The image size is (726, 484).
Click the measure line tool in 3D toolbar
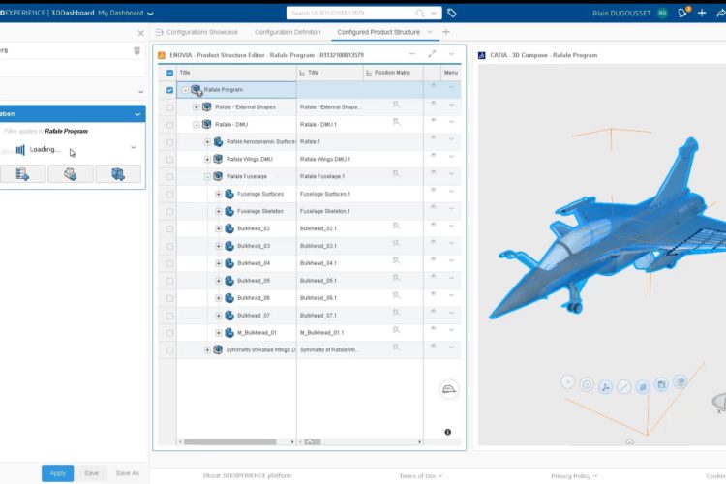(x=624, y=386)
